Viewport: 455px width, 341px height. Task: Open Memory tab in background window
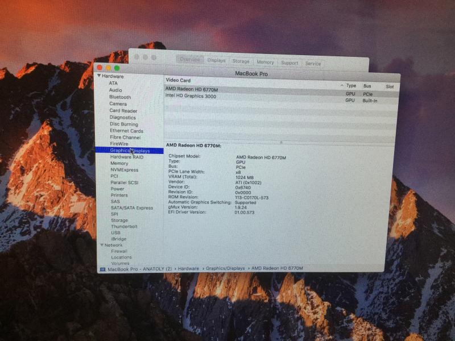click(265, 62)
